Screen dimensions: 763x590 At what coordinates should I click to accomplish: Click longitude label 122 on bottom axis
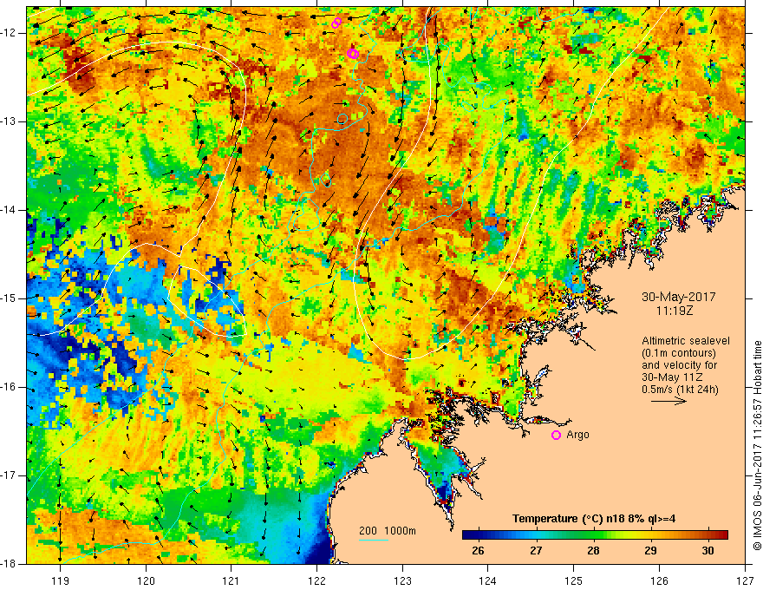[x=316, y=580]
